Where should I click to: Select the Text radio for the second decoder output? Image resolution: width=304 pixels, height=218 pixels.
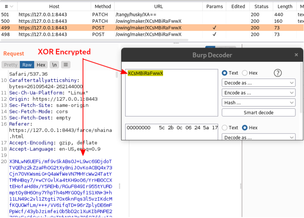point(225,128)
